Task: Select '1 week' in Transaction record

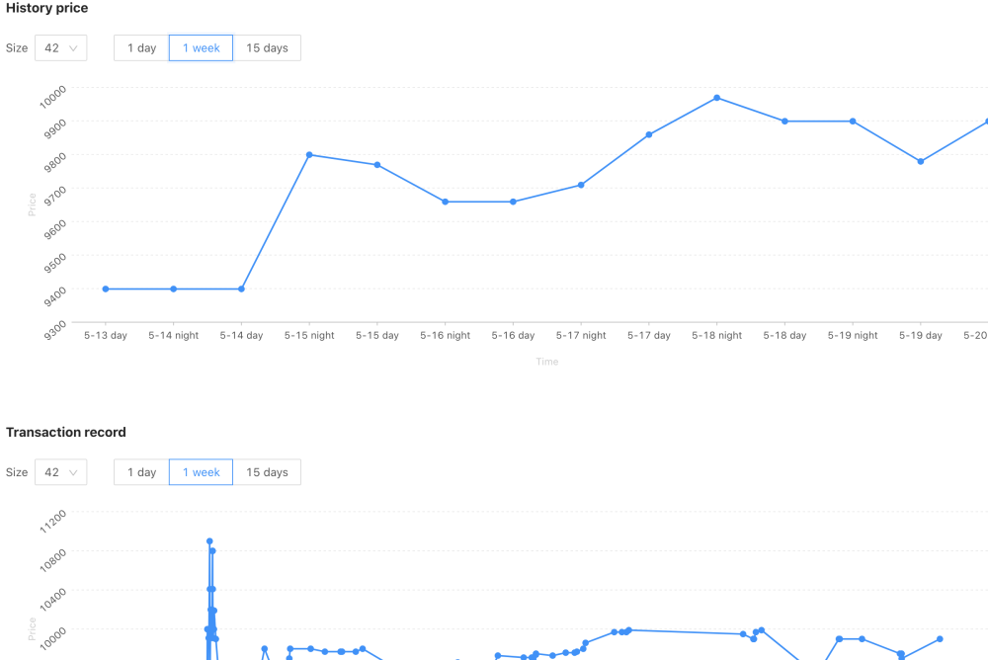Action: 201,472
